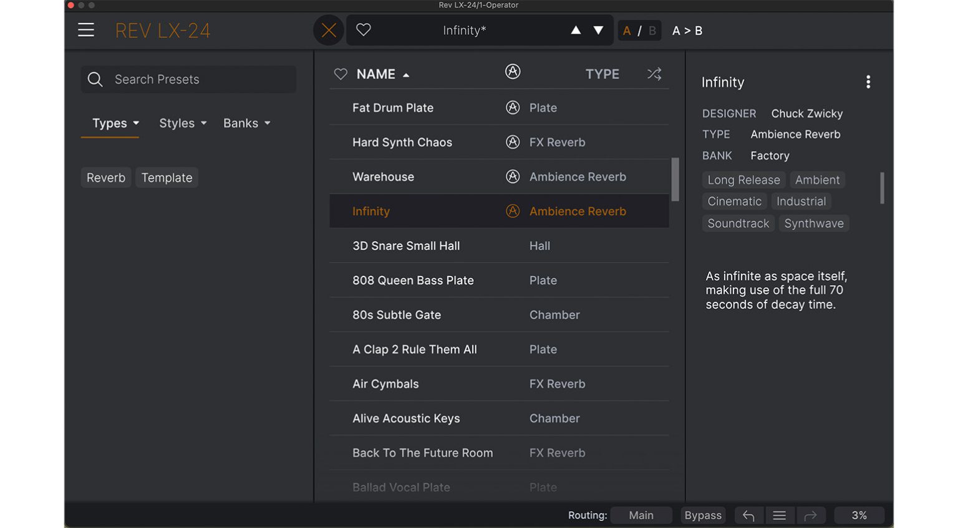
Task: Open edit history list icon
Action: click(x=779, y=516)
